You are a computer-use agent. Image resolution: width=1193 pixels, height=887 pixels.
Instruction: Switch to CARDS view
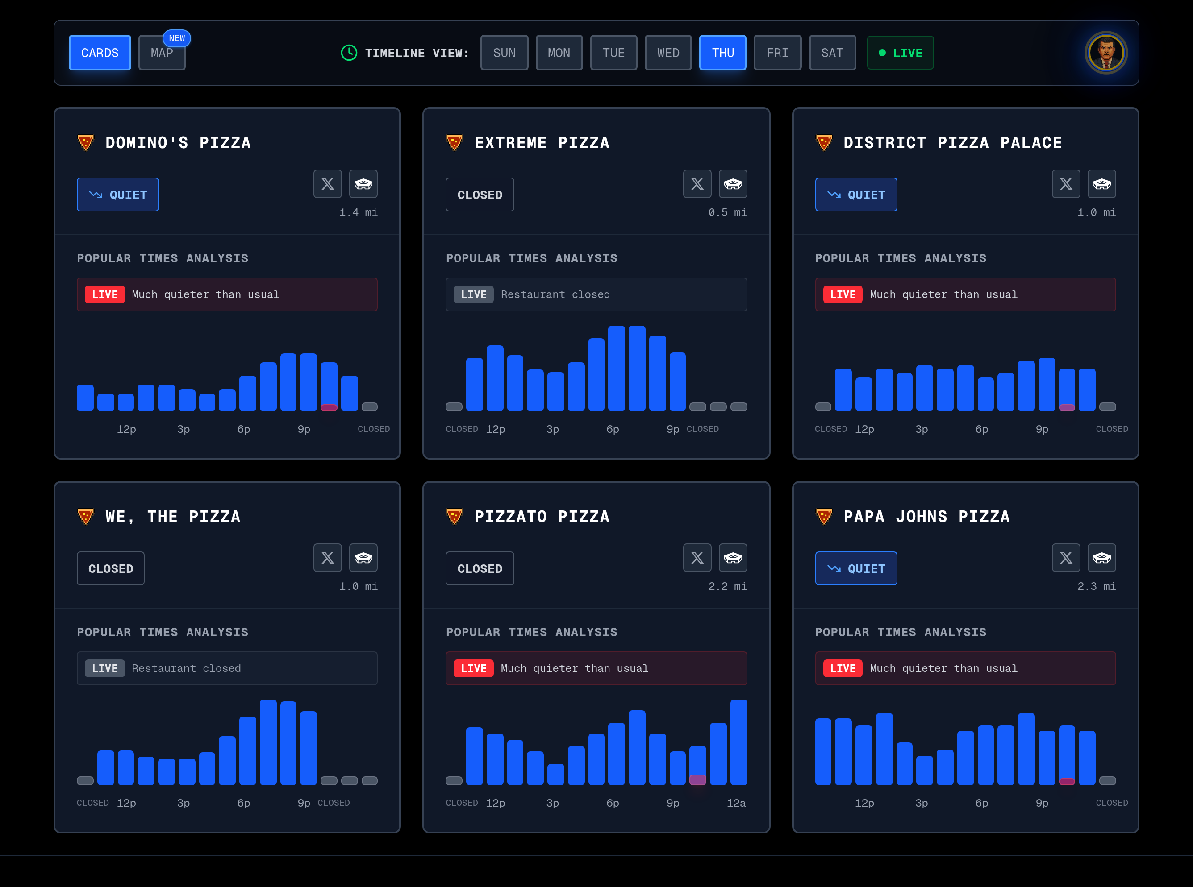100,53
